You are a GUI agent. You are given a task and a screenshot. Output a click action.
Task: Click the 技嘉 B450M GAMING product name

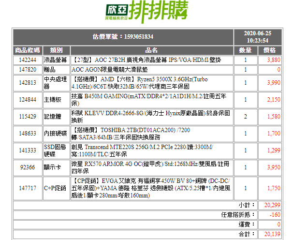click(x=152, y=100)
